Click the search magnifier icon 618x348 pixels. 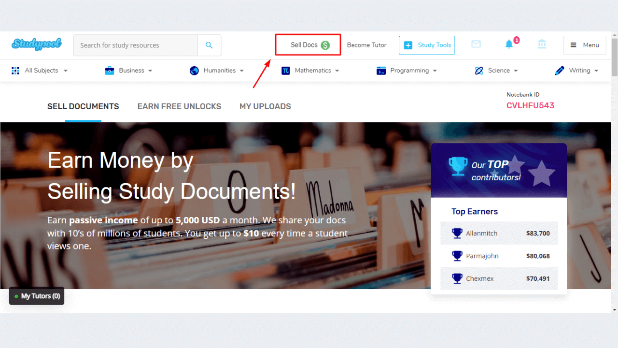pos(209,45)
